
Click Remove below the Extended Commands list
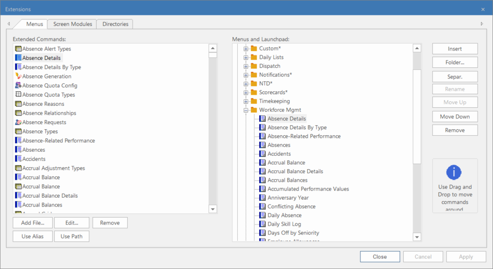110,223
